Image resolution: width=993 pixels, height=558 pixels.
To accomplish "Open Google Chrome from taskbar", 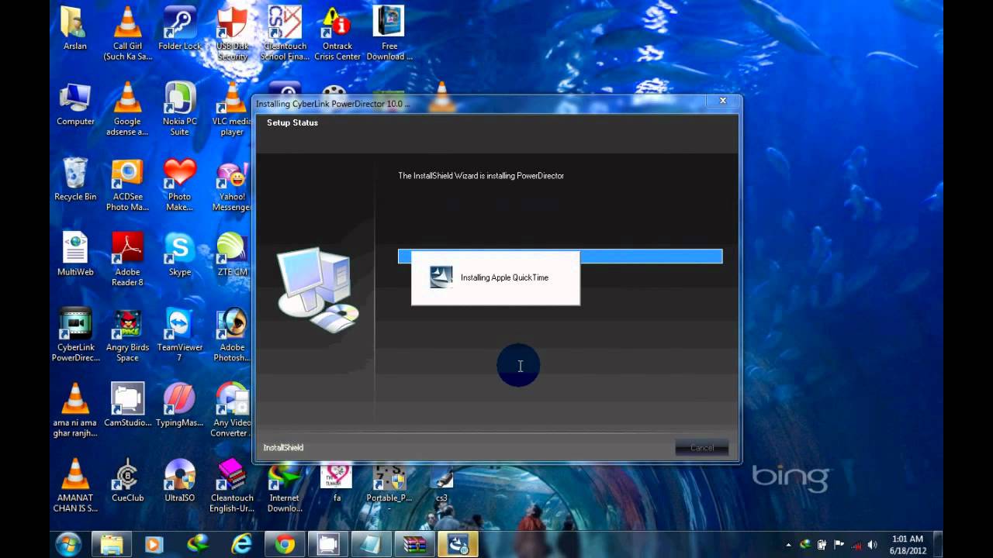I will click(x=285, y=545).
